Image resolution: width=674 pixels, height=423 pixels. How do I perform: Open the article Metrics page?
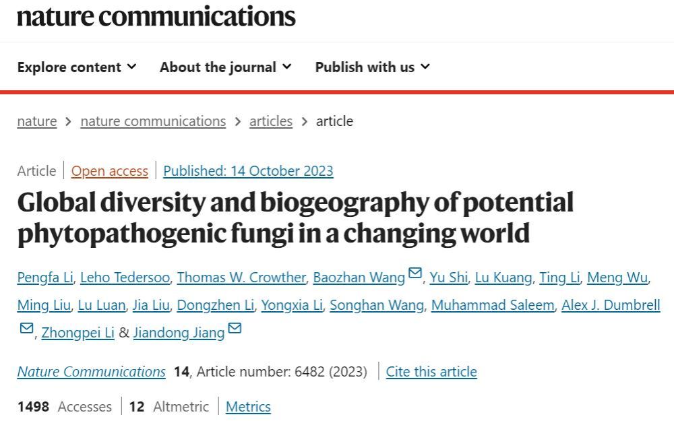click(248, 407)
